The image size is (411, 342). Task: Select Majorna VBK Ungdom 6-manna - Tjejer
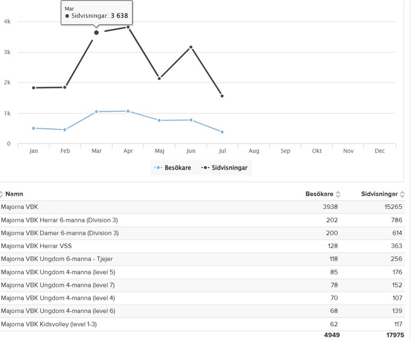point(57,259)
